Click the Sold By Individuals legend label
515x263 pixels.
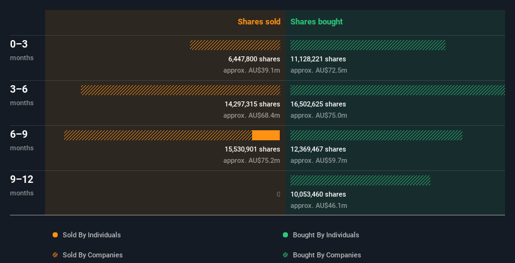[92, 235]
